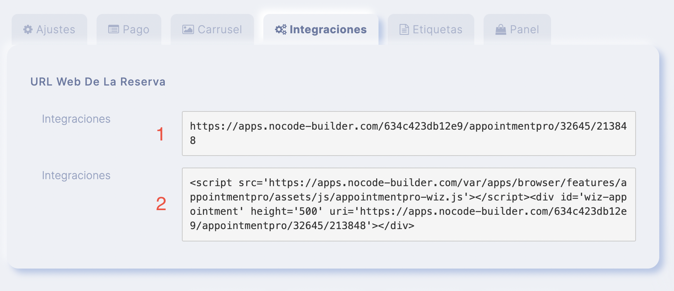
Task: Open the Carrusel tab
Action: 212,29
